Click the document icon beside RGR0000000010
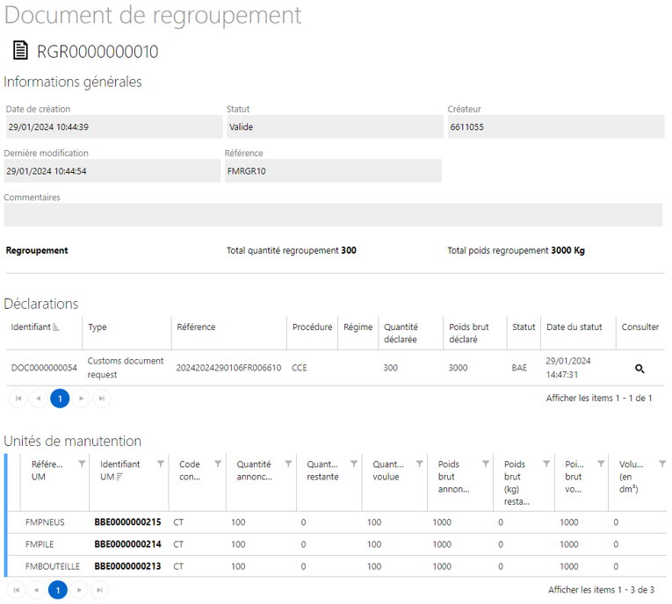Screen dimensions: 672x604 coord(20,50)
